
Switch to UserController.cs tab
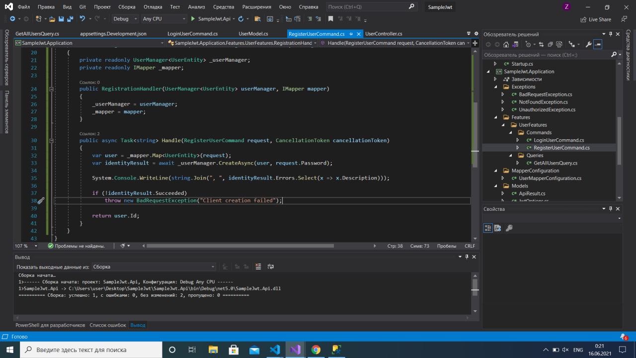(384, 34)
